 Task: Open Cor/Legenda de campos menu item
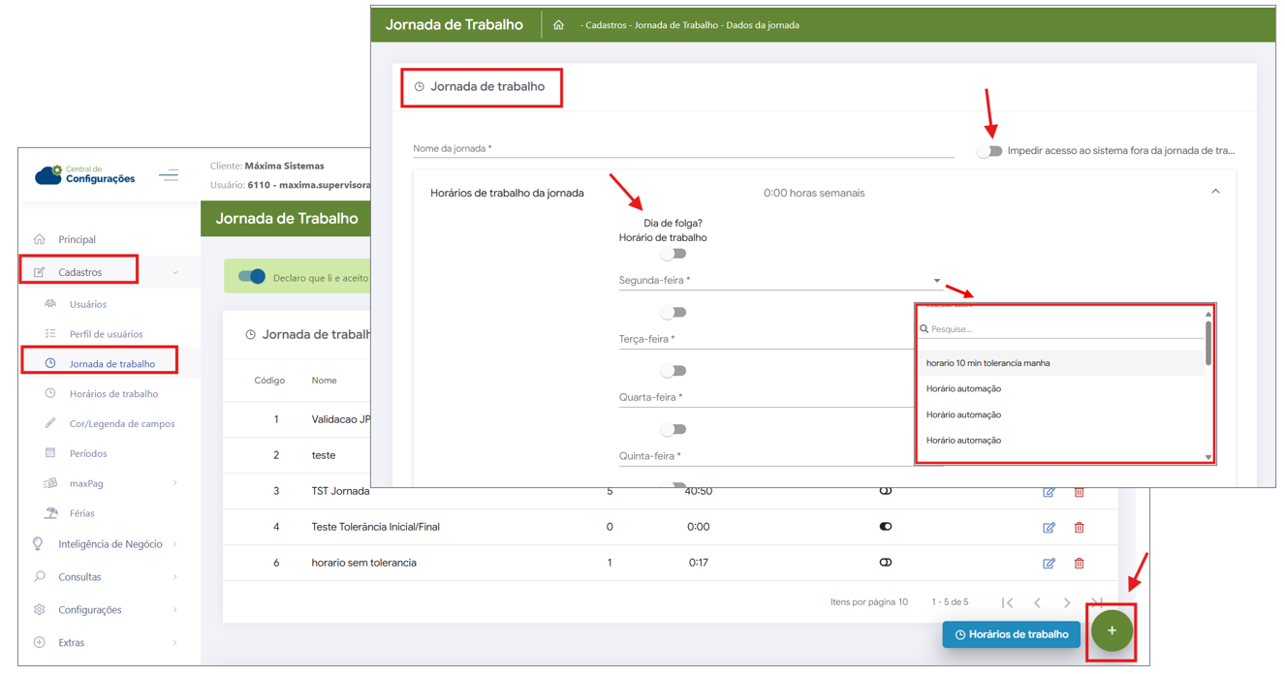(x=122, y=424)
